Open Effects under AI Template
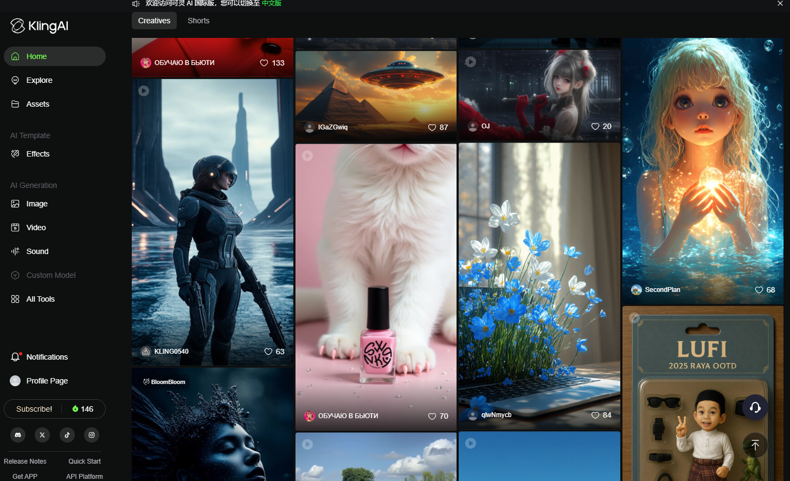Screen dimensions: 790x481 pyautogui.click(x=55, y=154)
